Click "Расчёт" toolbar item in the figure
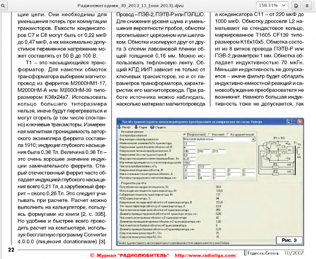 tap(124, 127)
